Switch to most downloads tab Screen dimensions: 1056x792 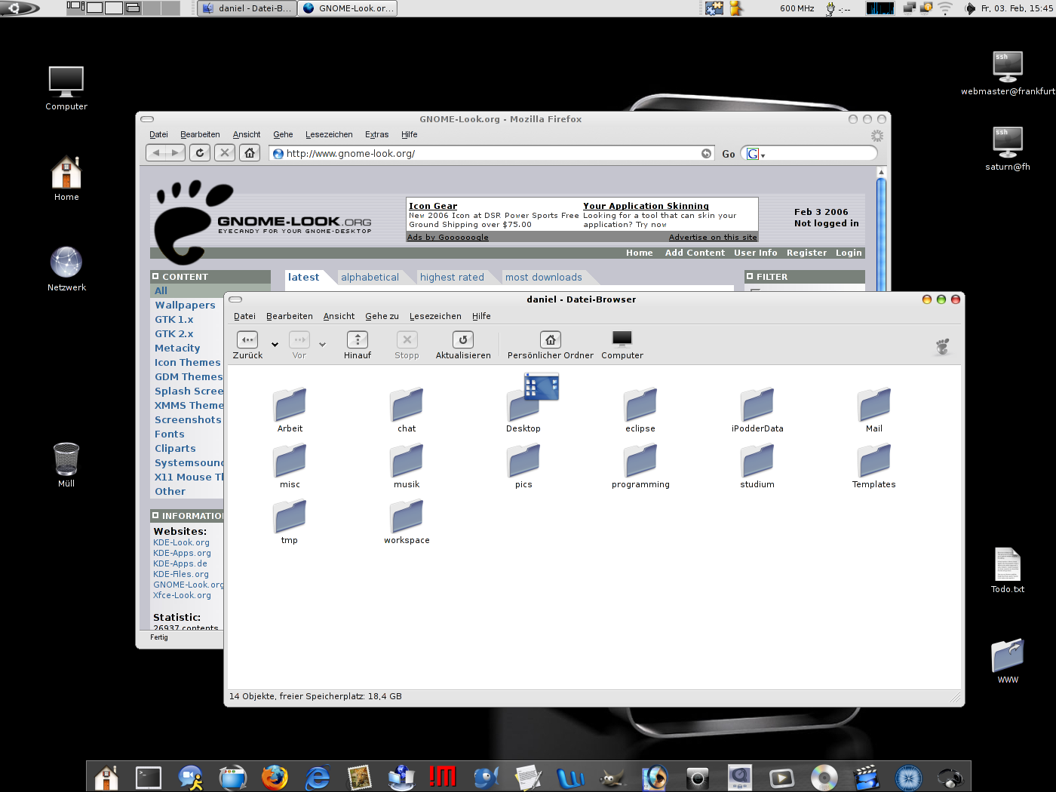pos(544,277)
